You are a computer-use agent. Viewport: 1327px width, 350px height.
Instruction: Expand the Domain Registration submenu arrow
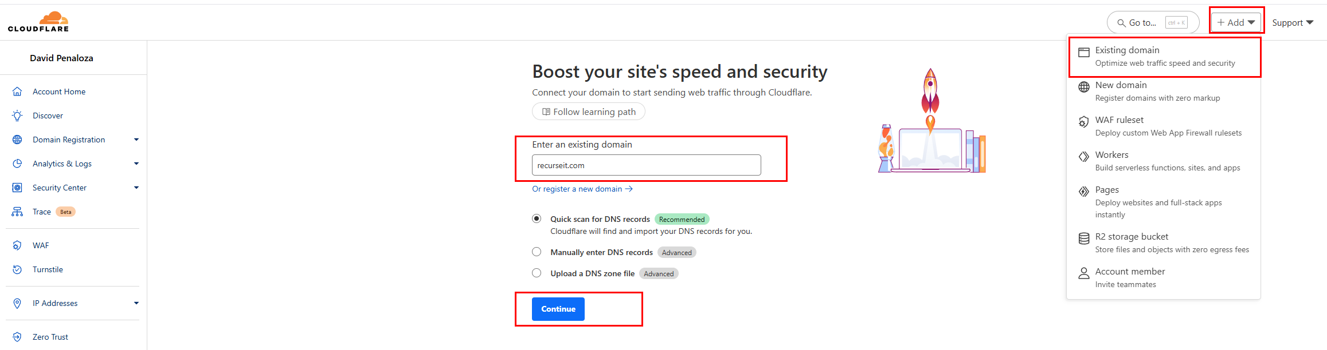click(x=136, y=140)
